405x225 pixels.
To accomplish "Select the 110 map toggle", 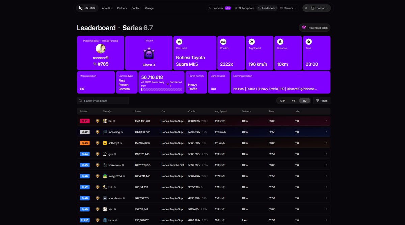I will point(305,101).
